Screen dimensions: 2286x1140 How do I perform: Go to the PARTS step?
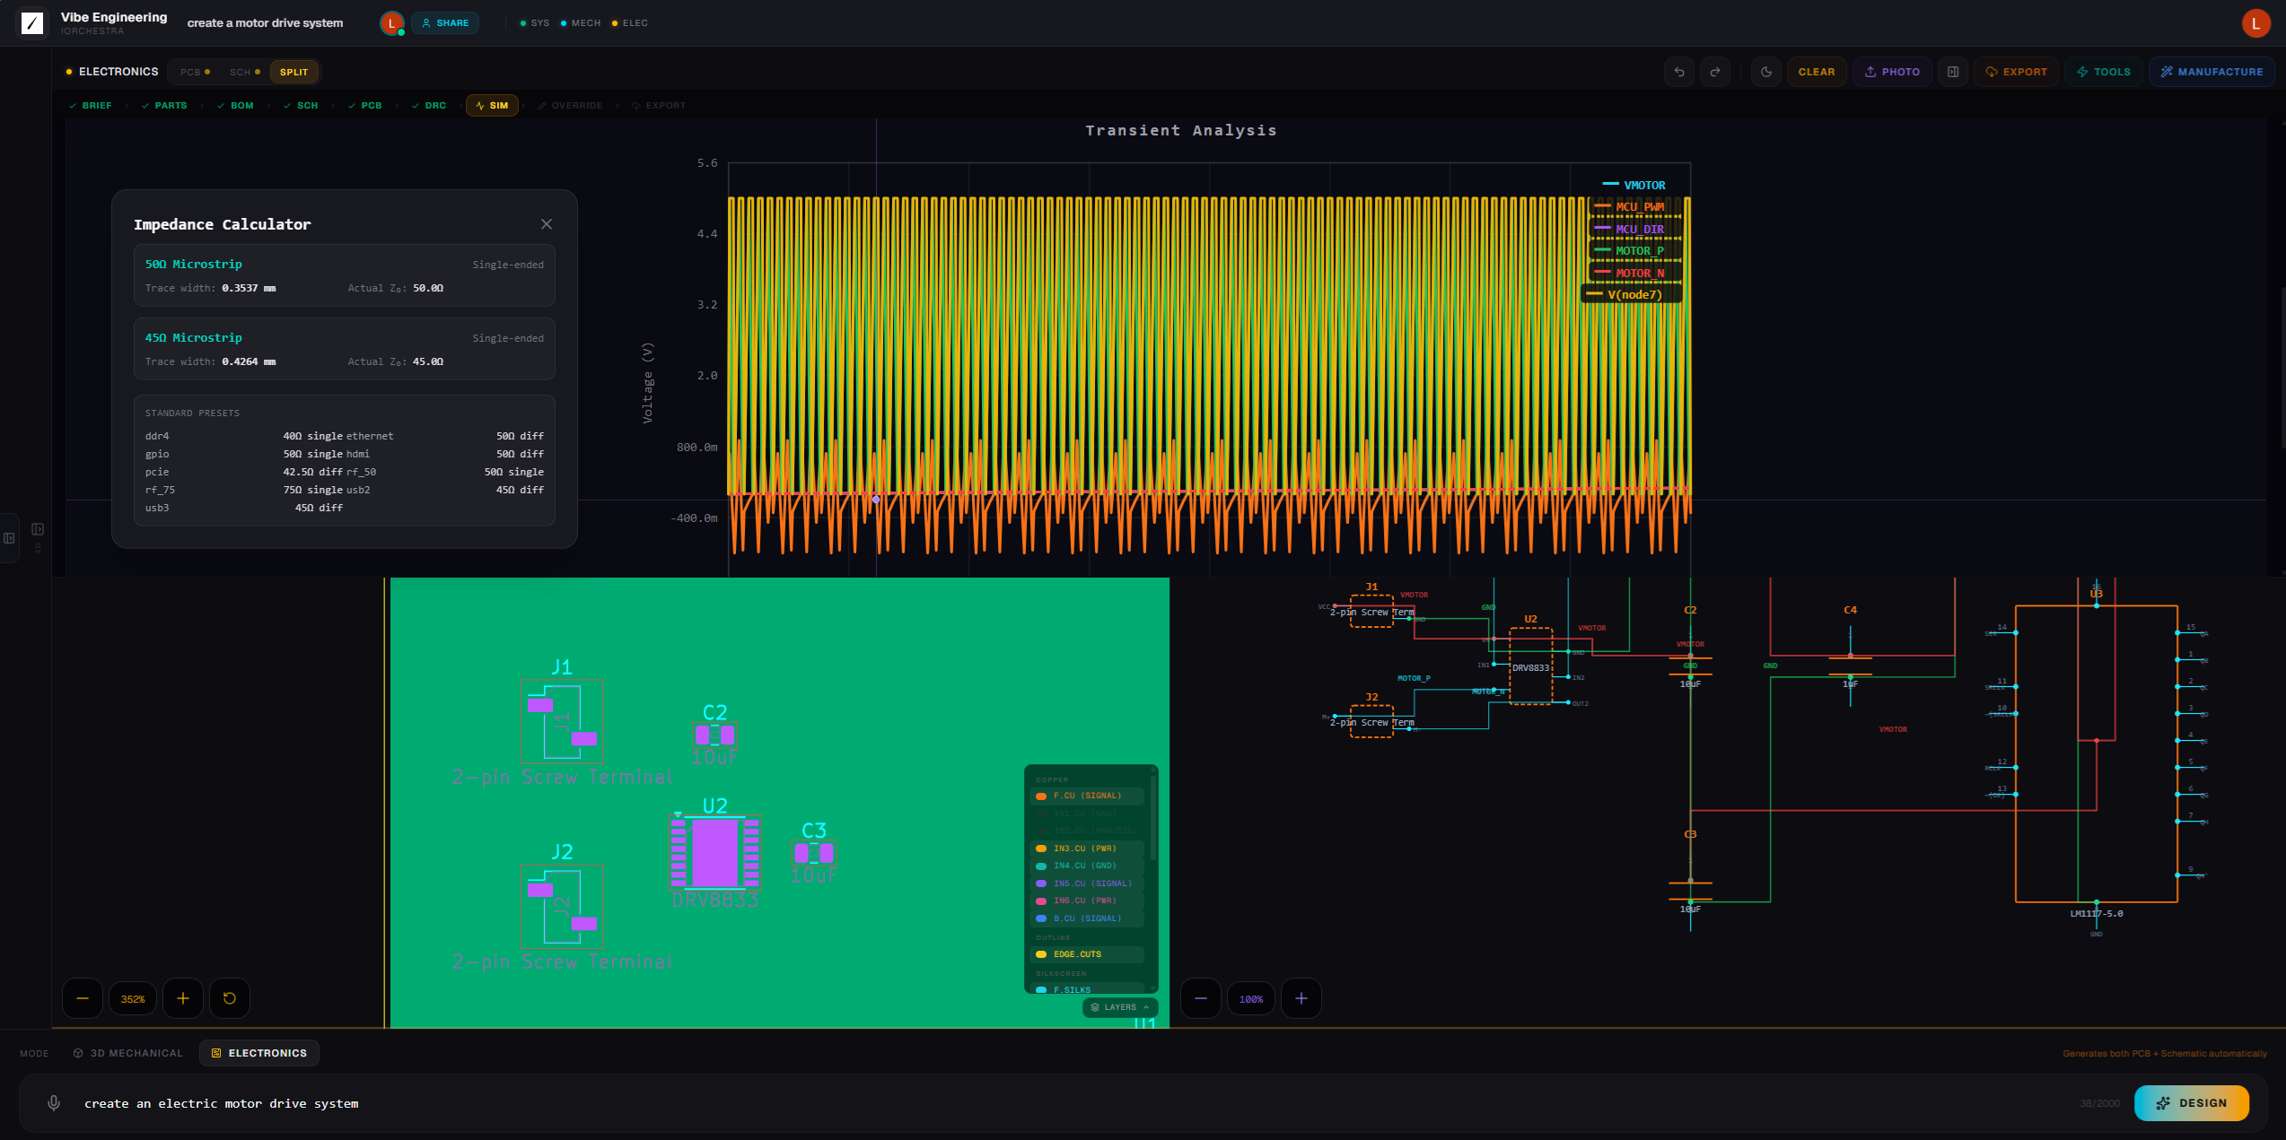coord(164,106)
